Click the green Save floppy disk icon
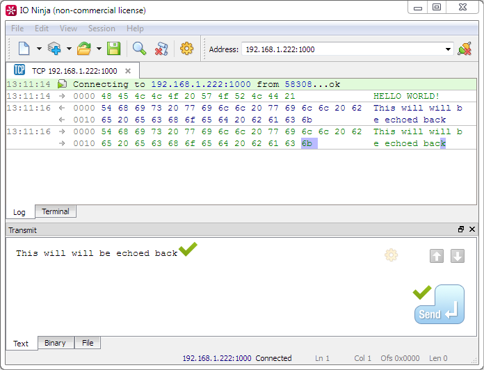This screenshot has height=370, width=484. tap(114, 49)
